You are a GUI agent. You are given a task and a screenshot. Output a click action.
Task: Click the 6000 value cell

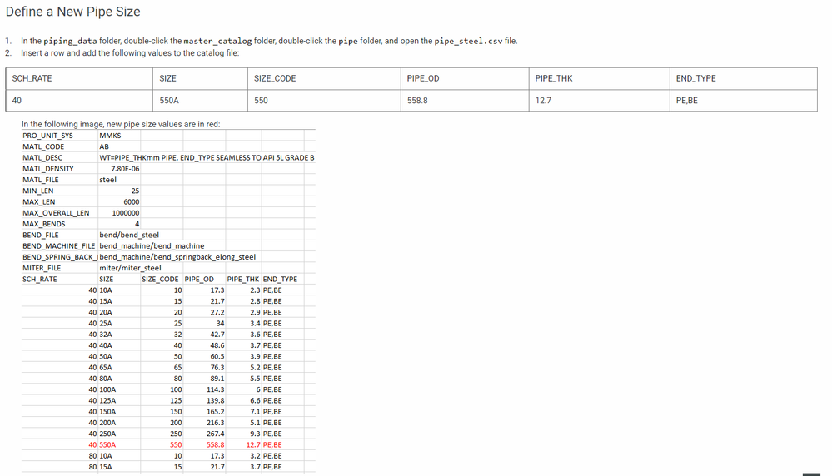132,202
